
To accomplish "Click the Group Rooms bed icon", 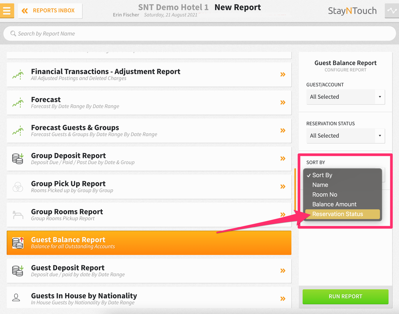I will click(x=18, y=215).
